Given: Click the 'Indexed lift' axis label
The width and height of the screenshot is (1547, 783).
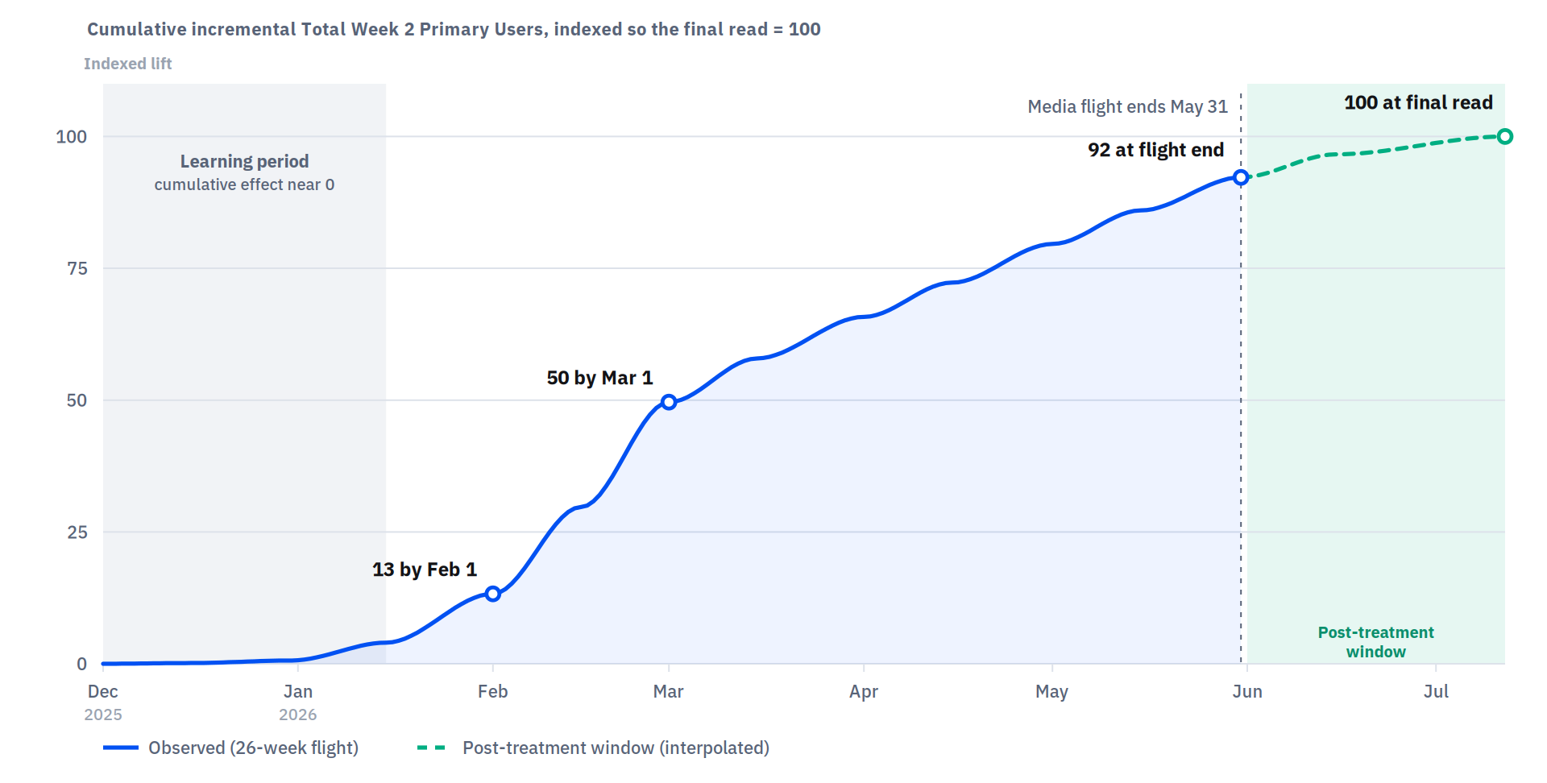Looking at the screenshot, I should point(128,64).
